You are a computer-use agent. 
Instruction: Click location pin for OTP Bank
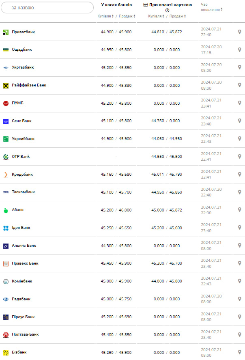[239, 156]
